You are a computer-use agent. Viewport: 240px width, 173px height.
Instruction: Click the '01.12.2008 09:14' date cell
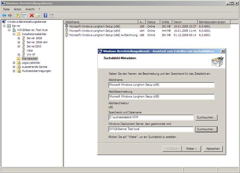(185, 35)
